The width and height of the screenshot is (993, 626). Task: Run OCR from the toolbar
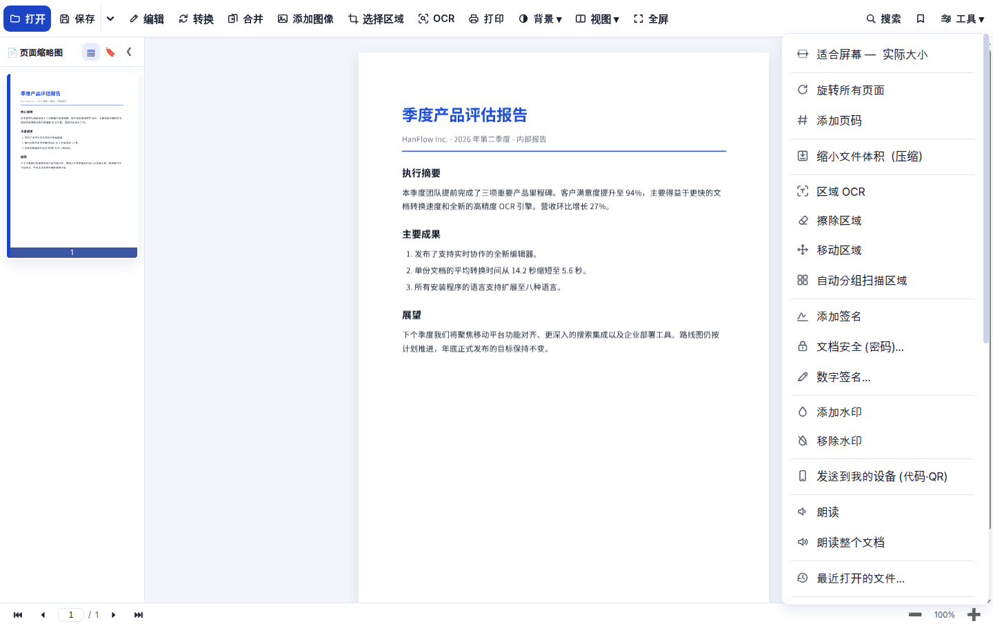[437, 19]
